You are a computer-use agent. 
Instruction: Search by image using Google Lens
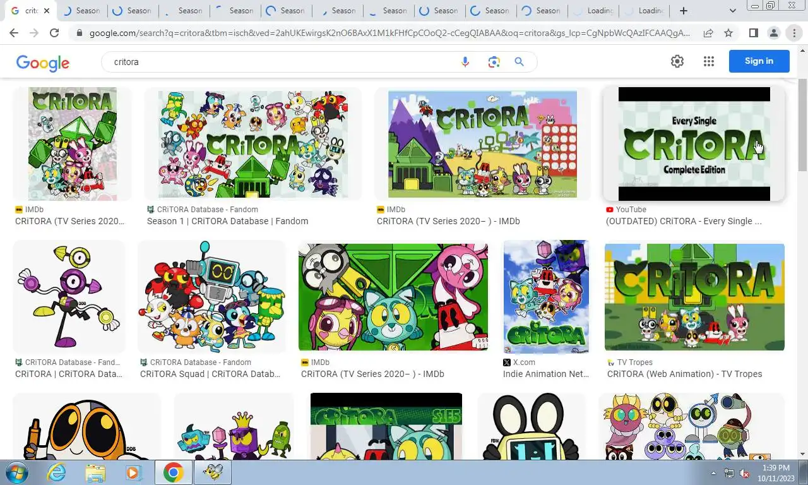coord(494,62)
